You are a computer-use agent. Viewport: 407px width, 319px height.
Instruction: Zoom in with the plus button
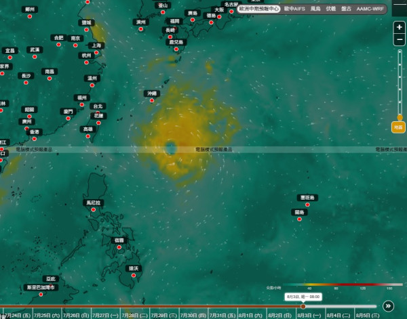click(400, 27)
